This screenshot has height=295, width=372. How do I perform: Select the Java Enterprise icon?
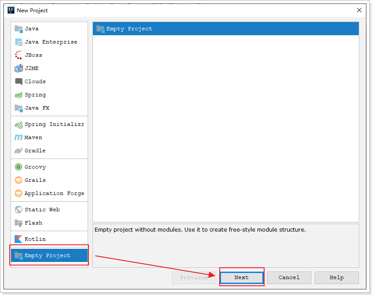(x=18, y=42)
